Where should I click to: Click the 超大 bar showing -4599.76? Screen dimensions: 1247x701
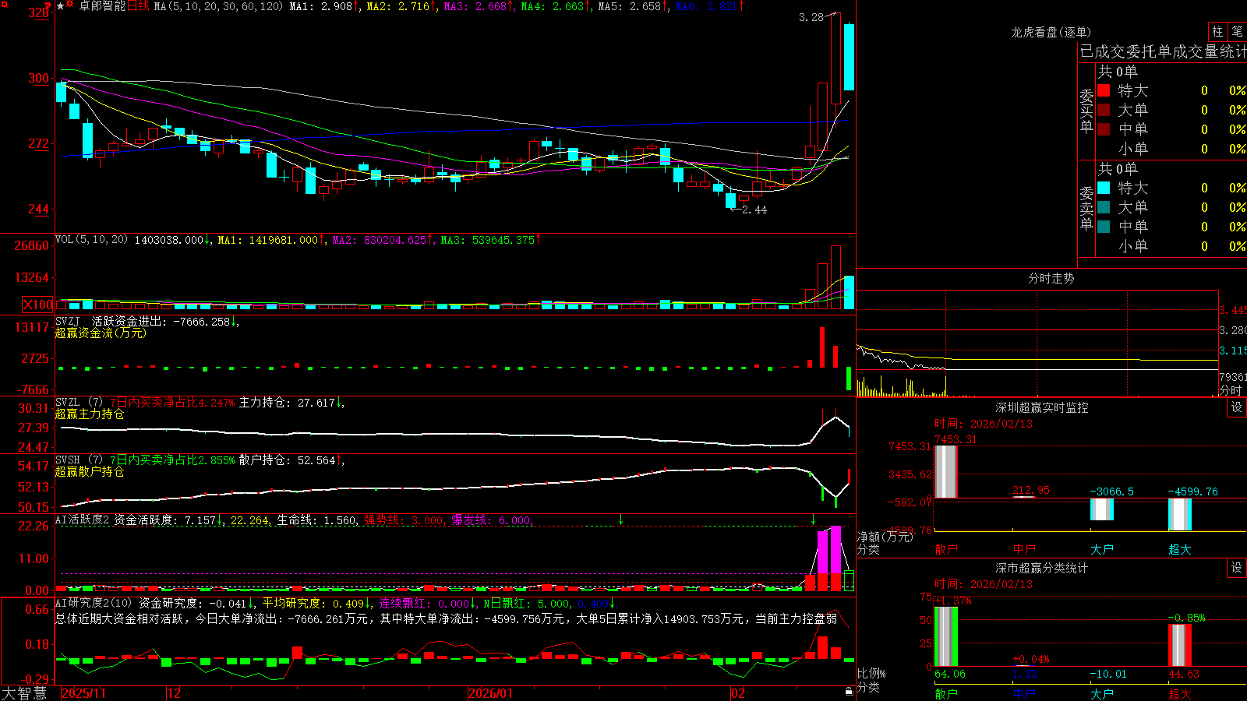click(x=1180, y=514)
